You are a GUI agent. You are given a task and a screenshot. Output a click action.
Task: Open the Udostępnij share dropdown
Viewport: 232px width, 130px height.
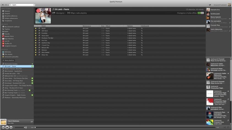click(x=59, y=13)
